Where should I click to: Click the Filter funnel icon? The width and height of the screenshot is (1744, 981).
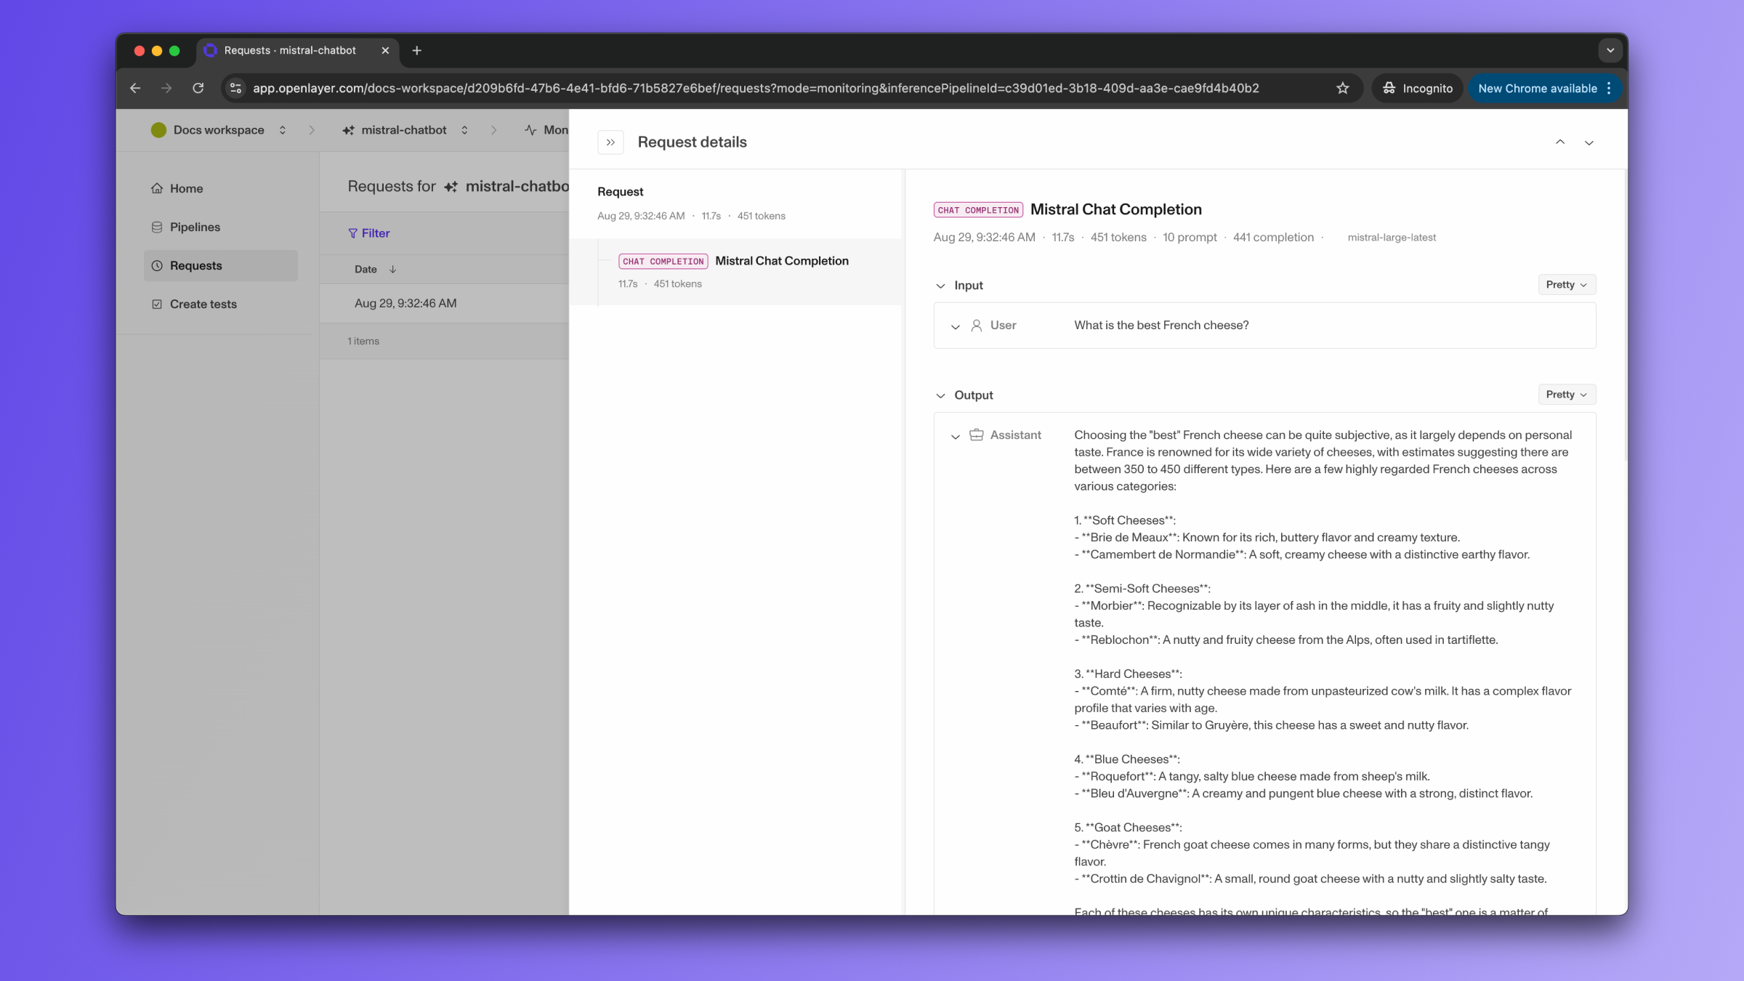tap(352, 233)
